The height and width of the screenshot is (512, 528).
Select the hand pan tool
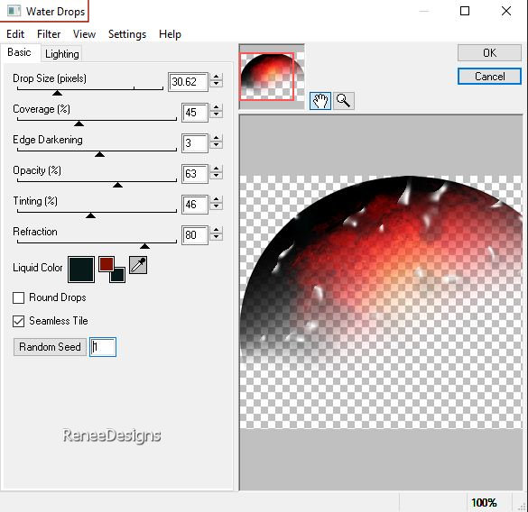[x=320, y=101]
